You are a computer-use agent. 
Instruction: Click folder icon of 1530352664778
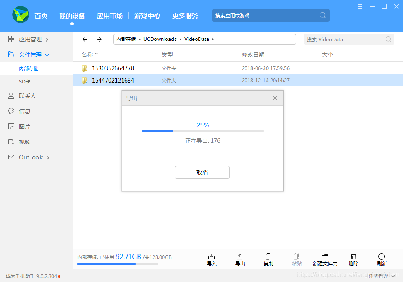tap(84, 68)
